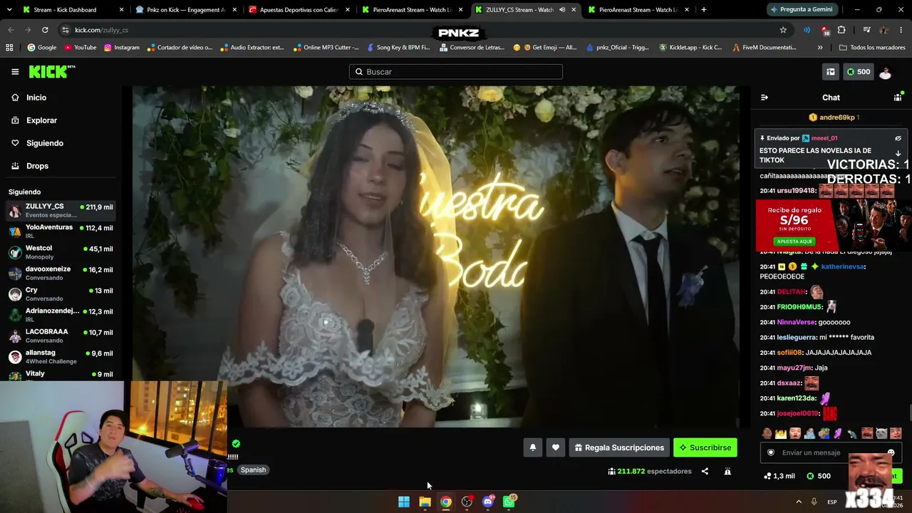Open LACOBRAAA channel from the sidebar
Viewport: 912px width, 513px height.
tap(61, 335)
